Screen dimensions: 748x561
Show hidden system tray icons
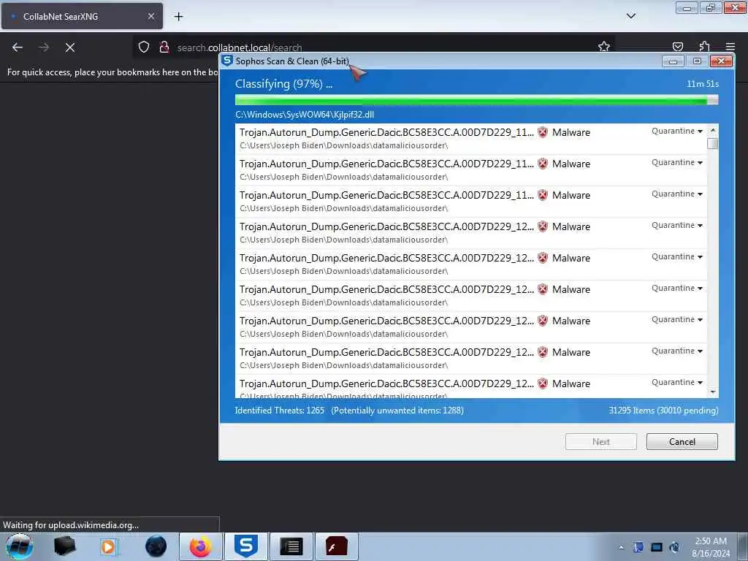pos(621,548)
